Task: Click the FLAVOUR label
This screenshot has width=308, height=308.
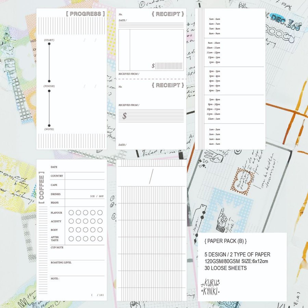Action: [56, 213]
